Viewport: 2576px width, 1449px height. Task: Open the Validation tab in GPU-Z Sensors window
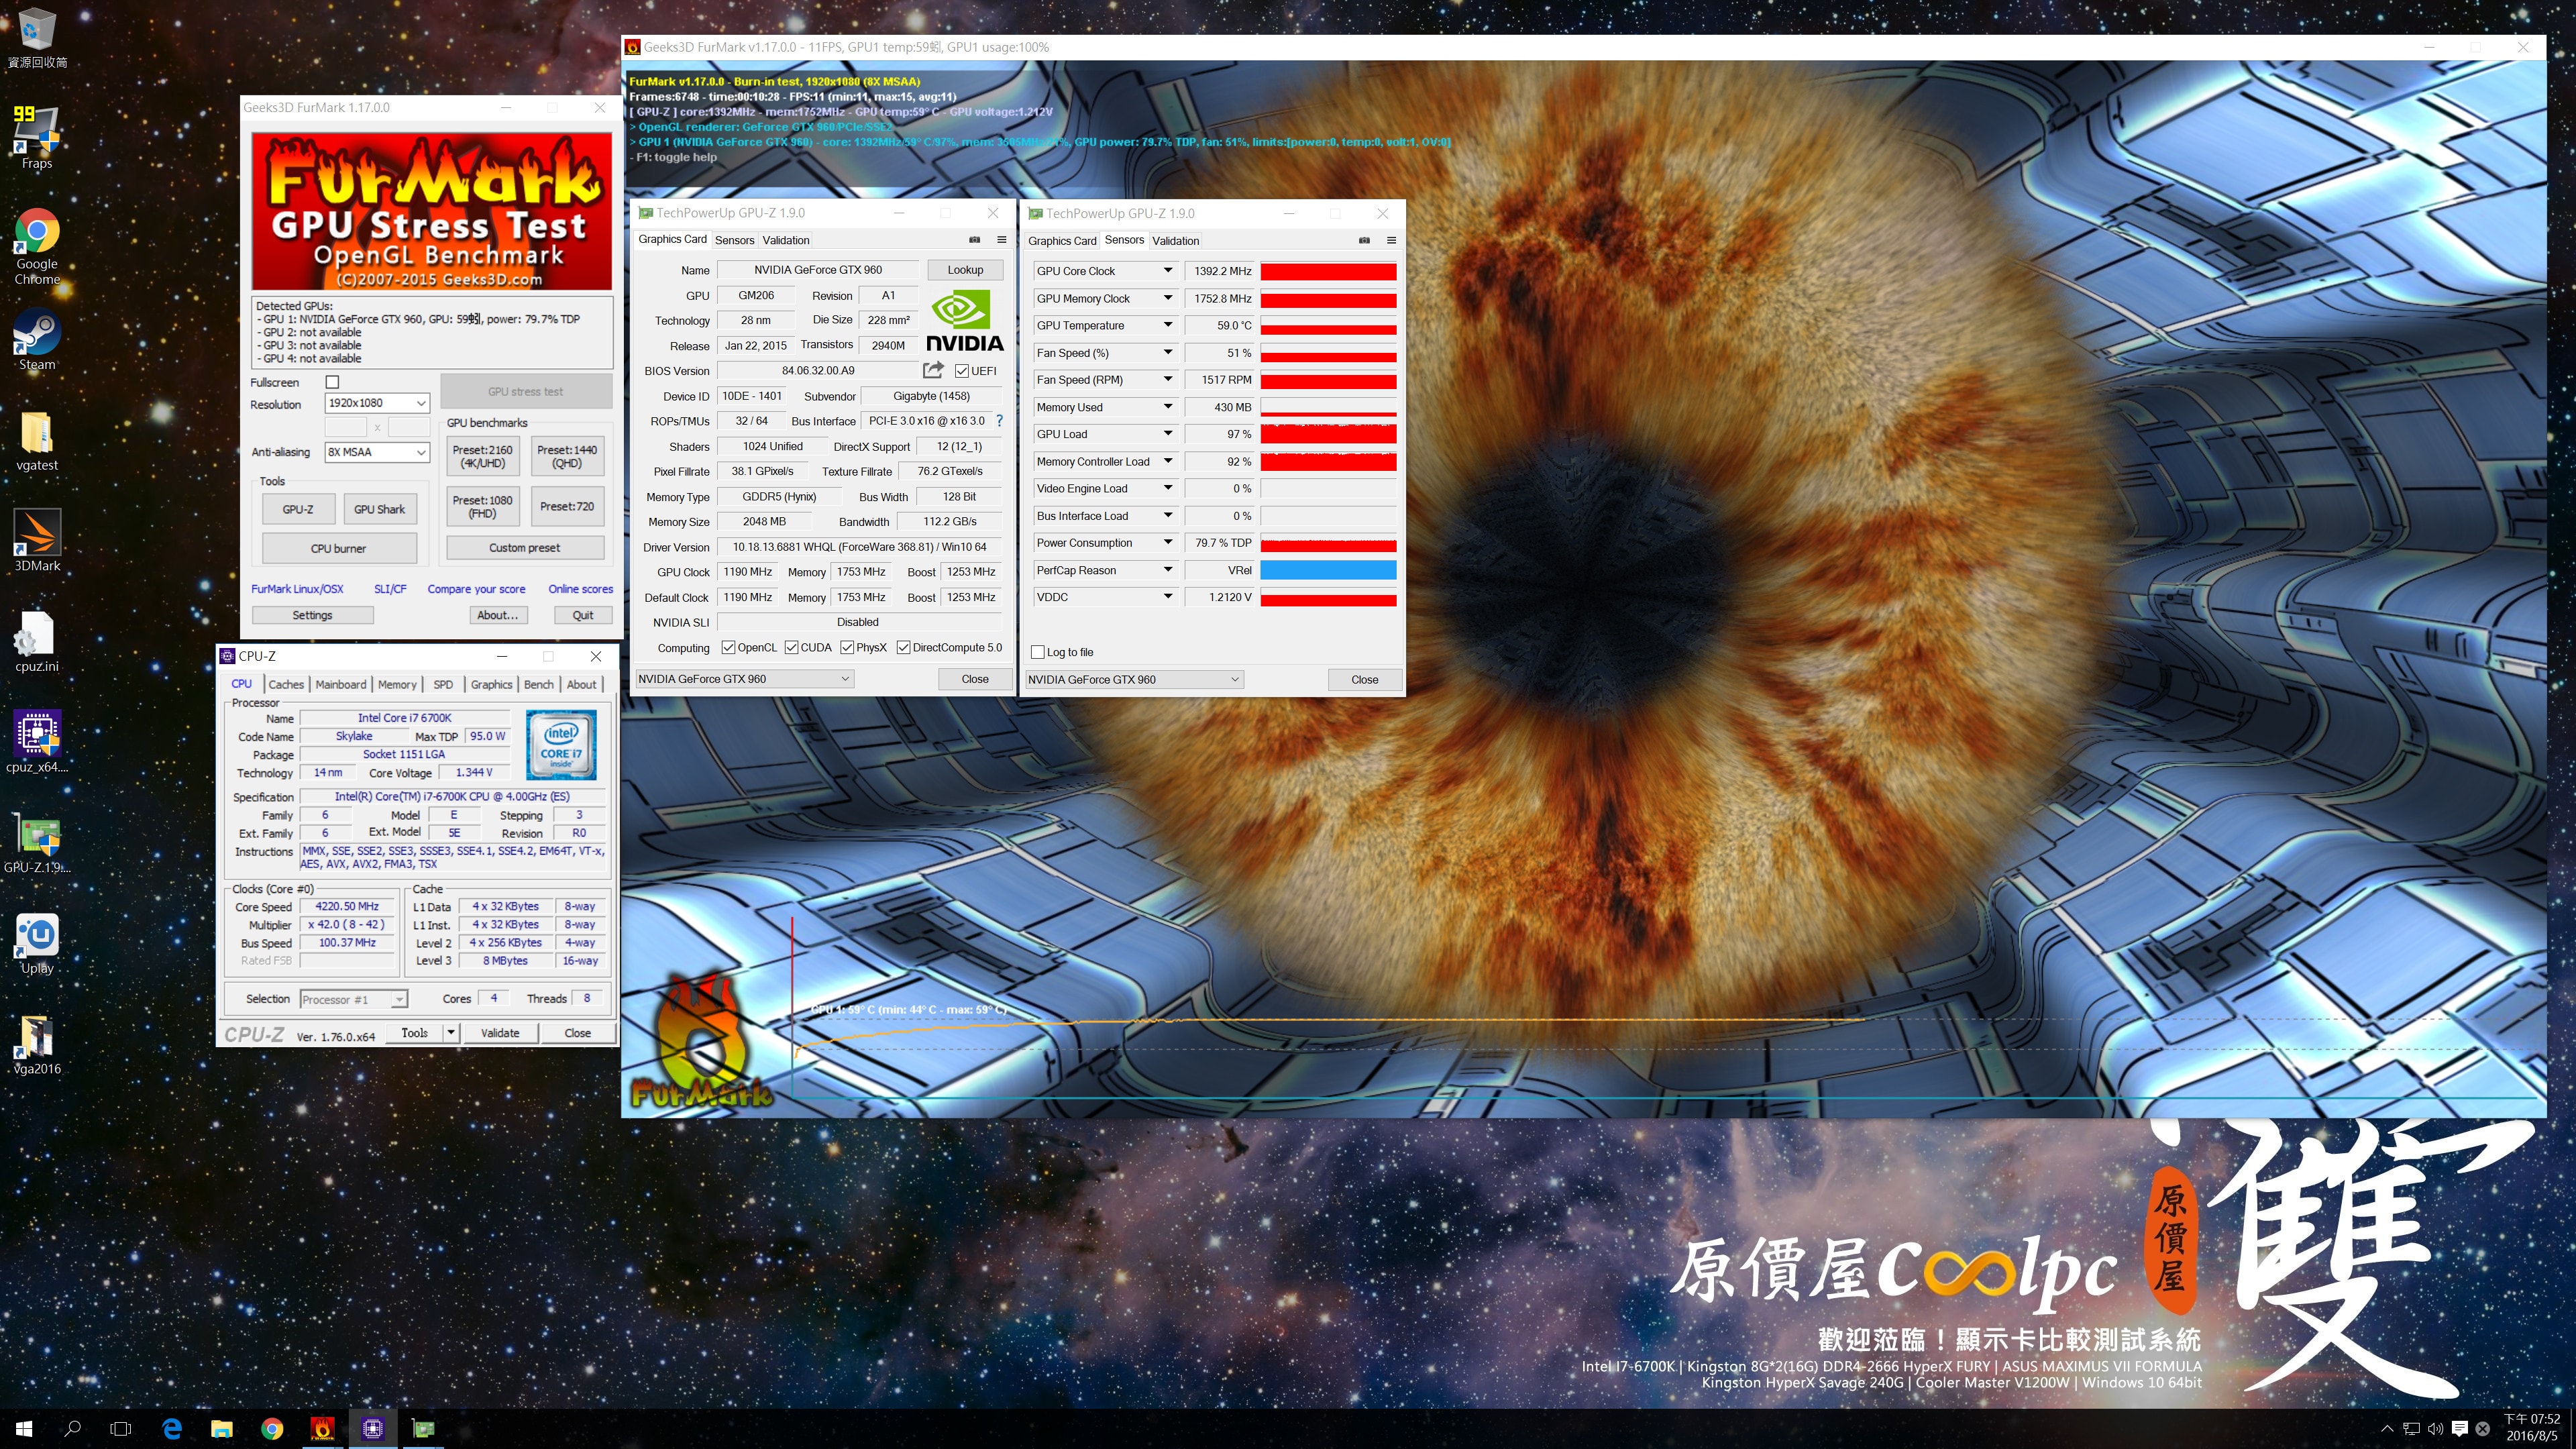1176,241
